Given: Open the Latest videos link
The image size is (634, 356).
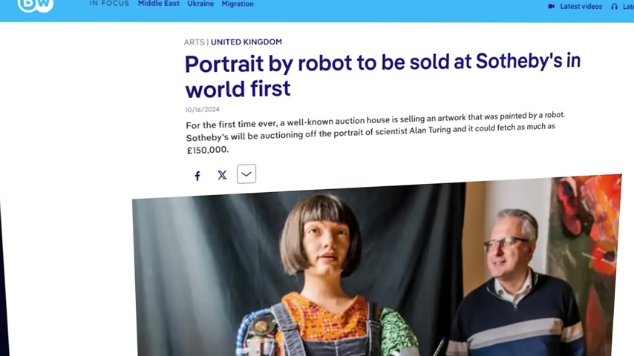Looking at the screenshot, I should [x=581, y=7].
